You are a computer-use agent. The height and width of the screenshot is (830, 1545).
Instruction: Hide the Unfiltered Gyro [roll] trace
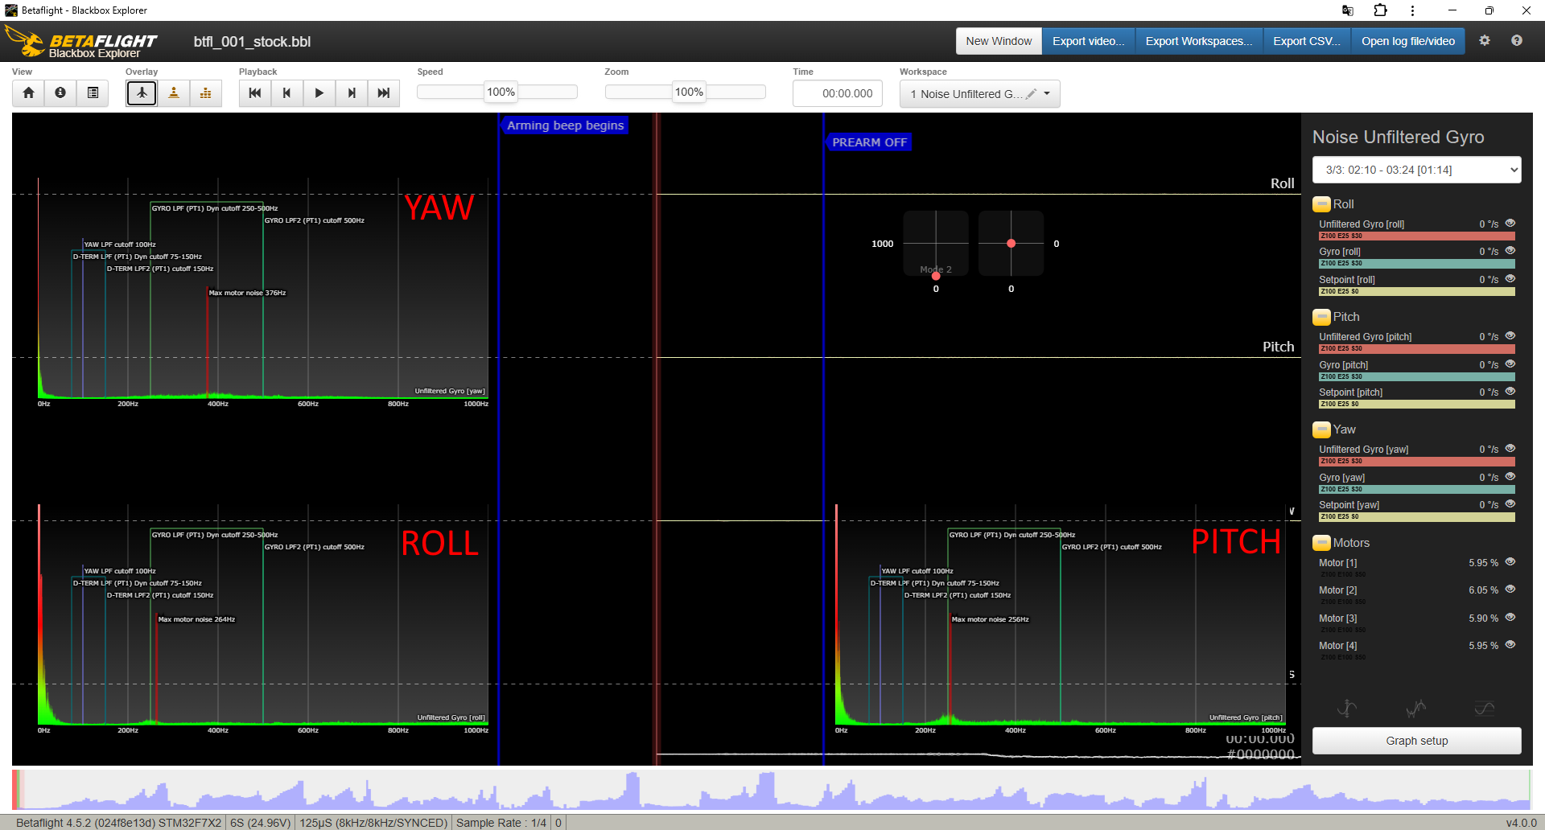1510,224
